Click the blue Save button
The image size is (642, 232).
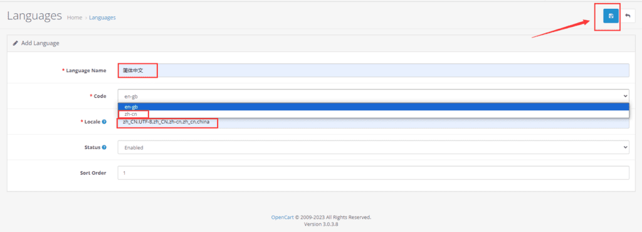point(611,16)
